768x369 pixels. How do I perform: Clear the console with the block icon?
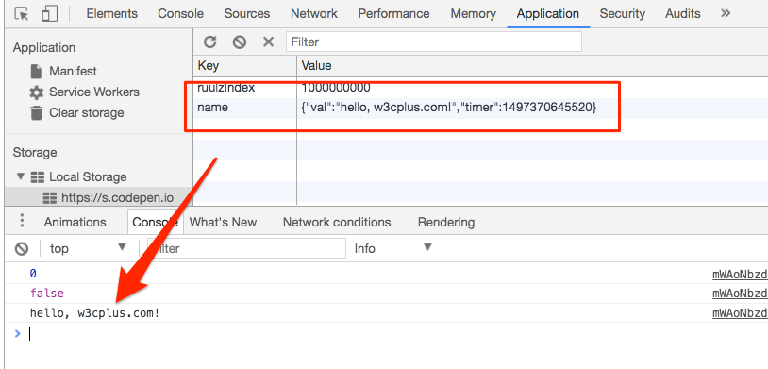point(22,249)
